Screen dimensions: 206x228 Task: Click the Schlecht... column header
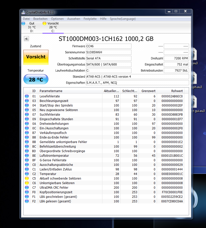[129, 91]
